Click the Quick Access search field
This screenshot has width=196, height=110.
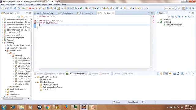coord(169,8)
